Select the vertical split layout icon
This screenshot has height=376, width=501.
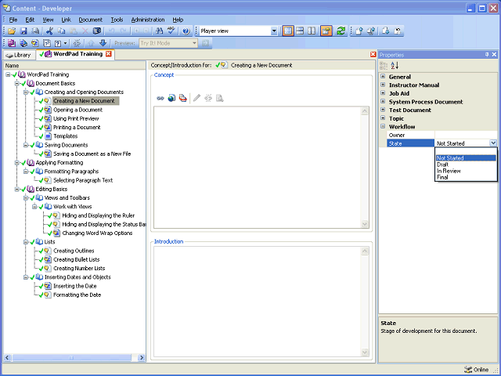click(x=312, y=31)
